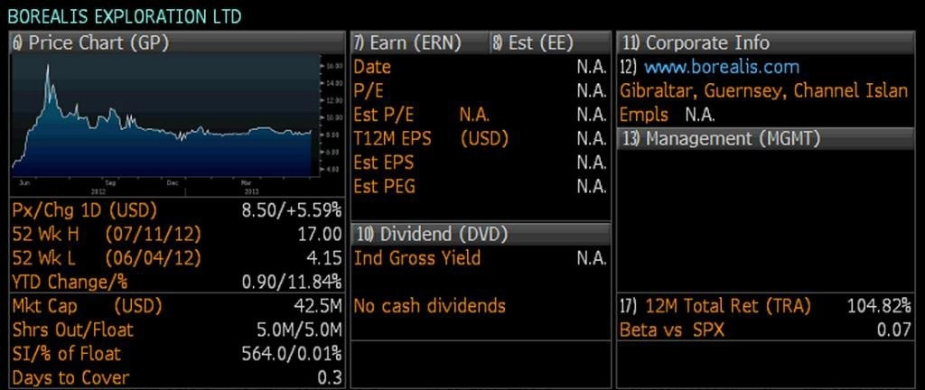Select the 4.15 52-week low value
Image resolution: width=925 pixels, height=390 pixels.
pyautogui.click(x=324, y=258)
